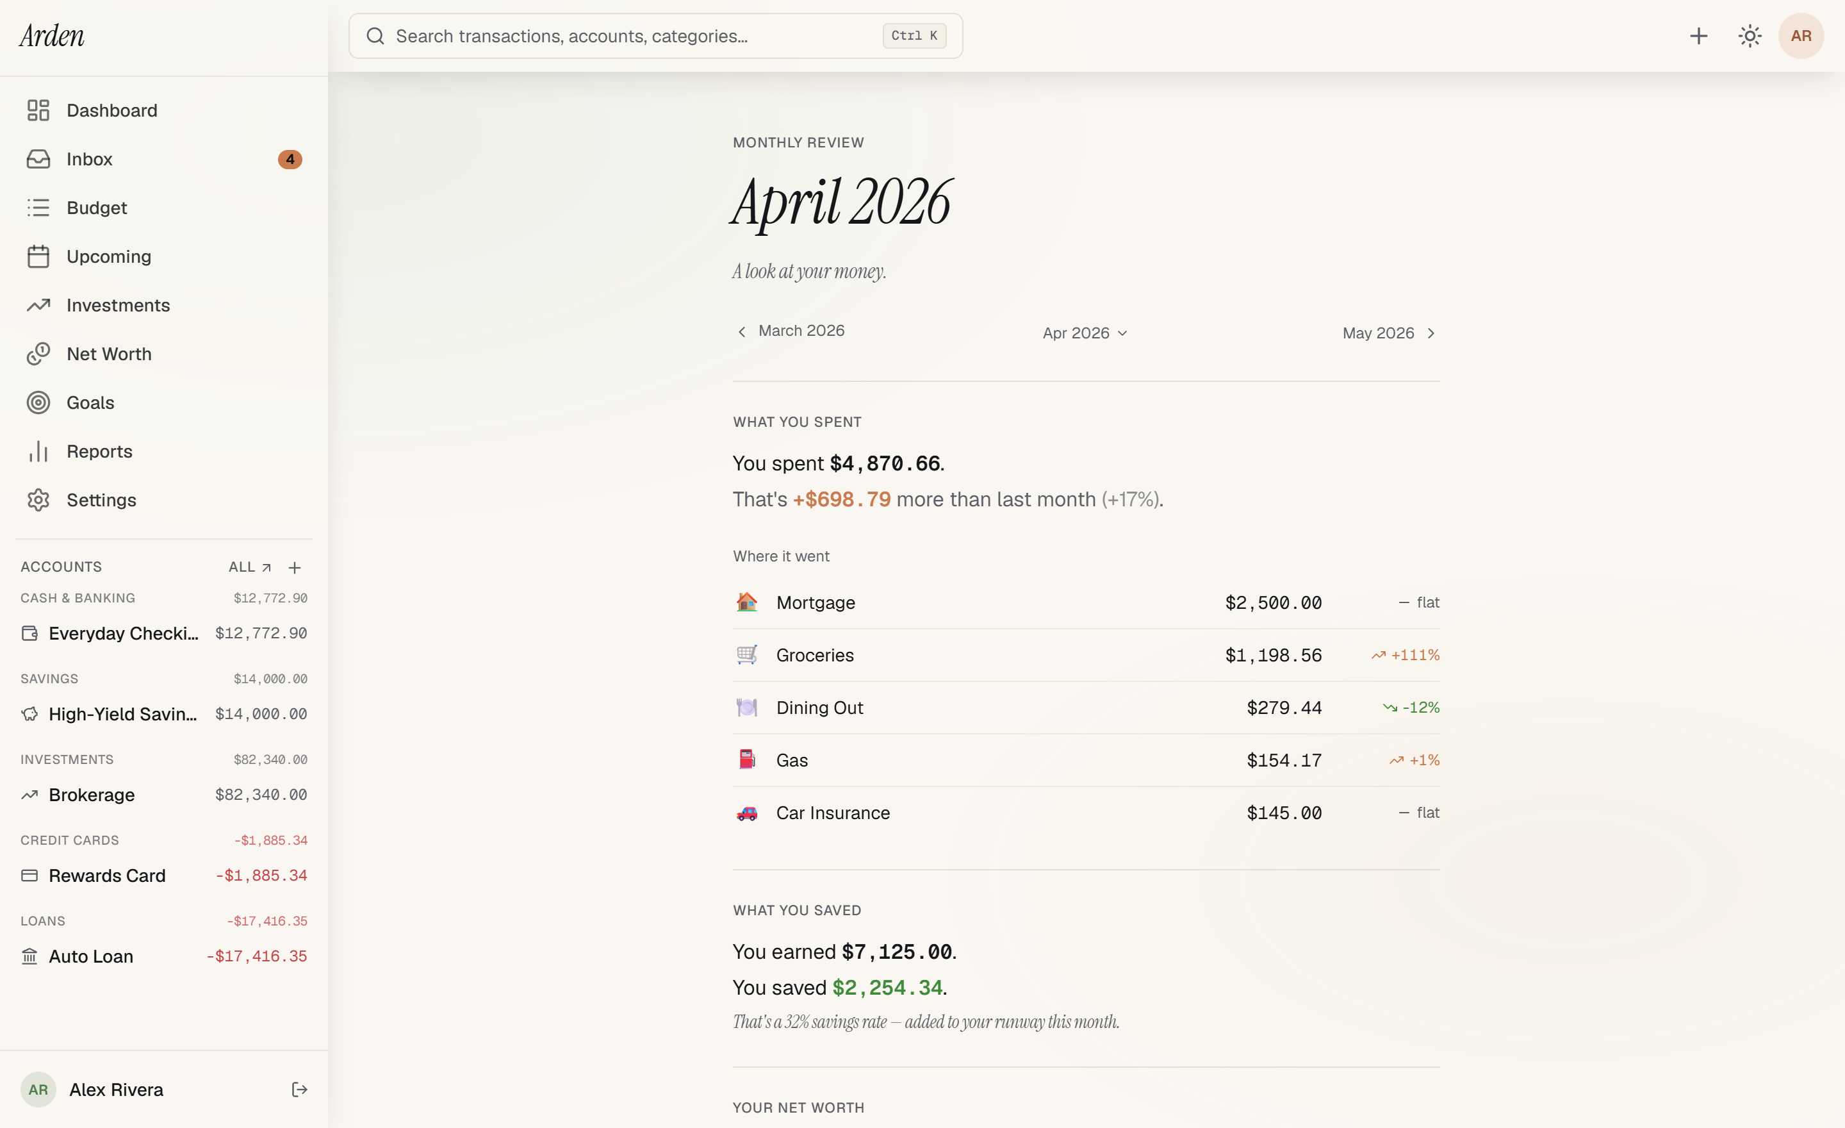Click the Car Insurance amount $145.00
The height and width of the screenshot is (1128, 1845).
[1284, 813]
